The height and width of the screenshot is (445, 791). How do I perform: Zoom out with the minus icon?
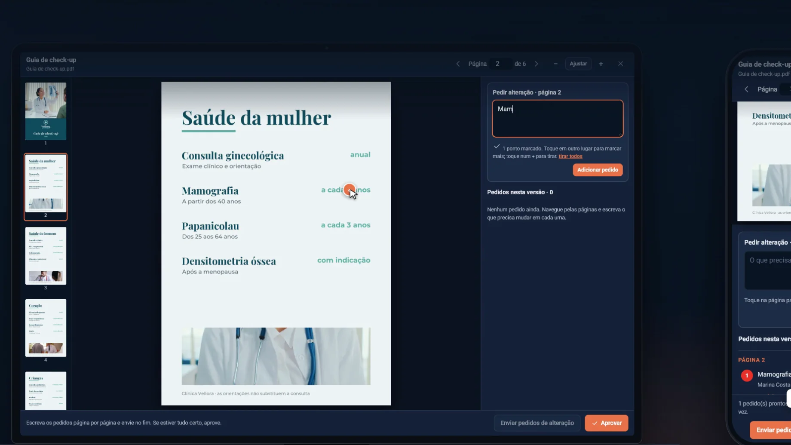coord(555,64)
